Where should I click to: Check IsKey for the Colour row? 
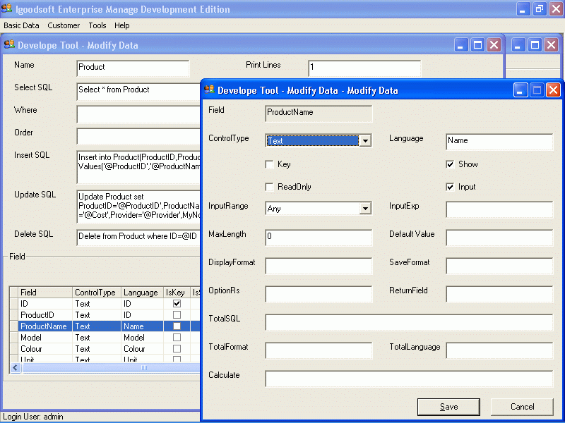point(177,348)
